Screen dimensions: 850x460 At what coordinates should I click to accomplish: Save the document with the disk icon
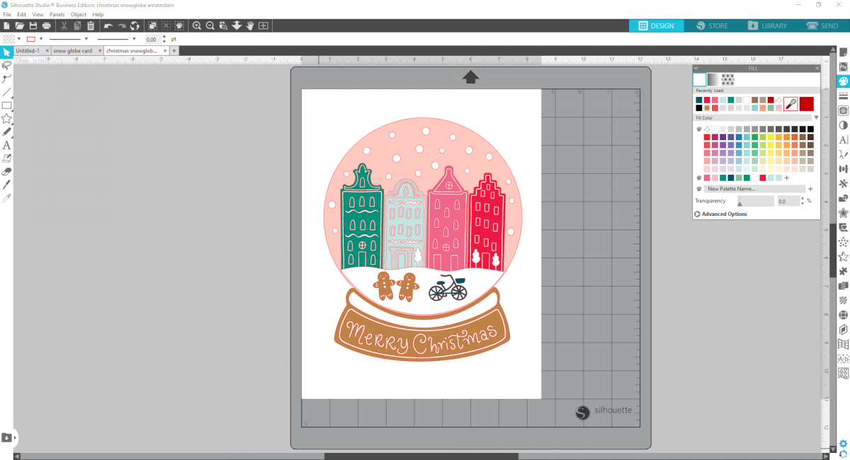(33, 25)
